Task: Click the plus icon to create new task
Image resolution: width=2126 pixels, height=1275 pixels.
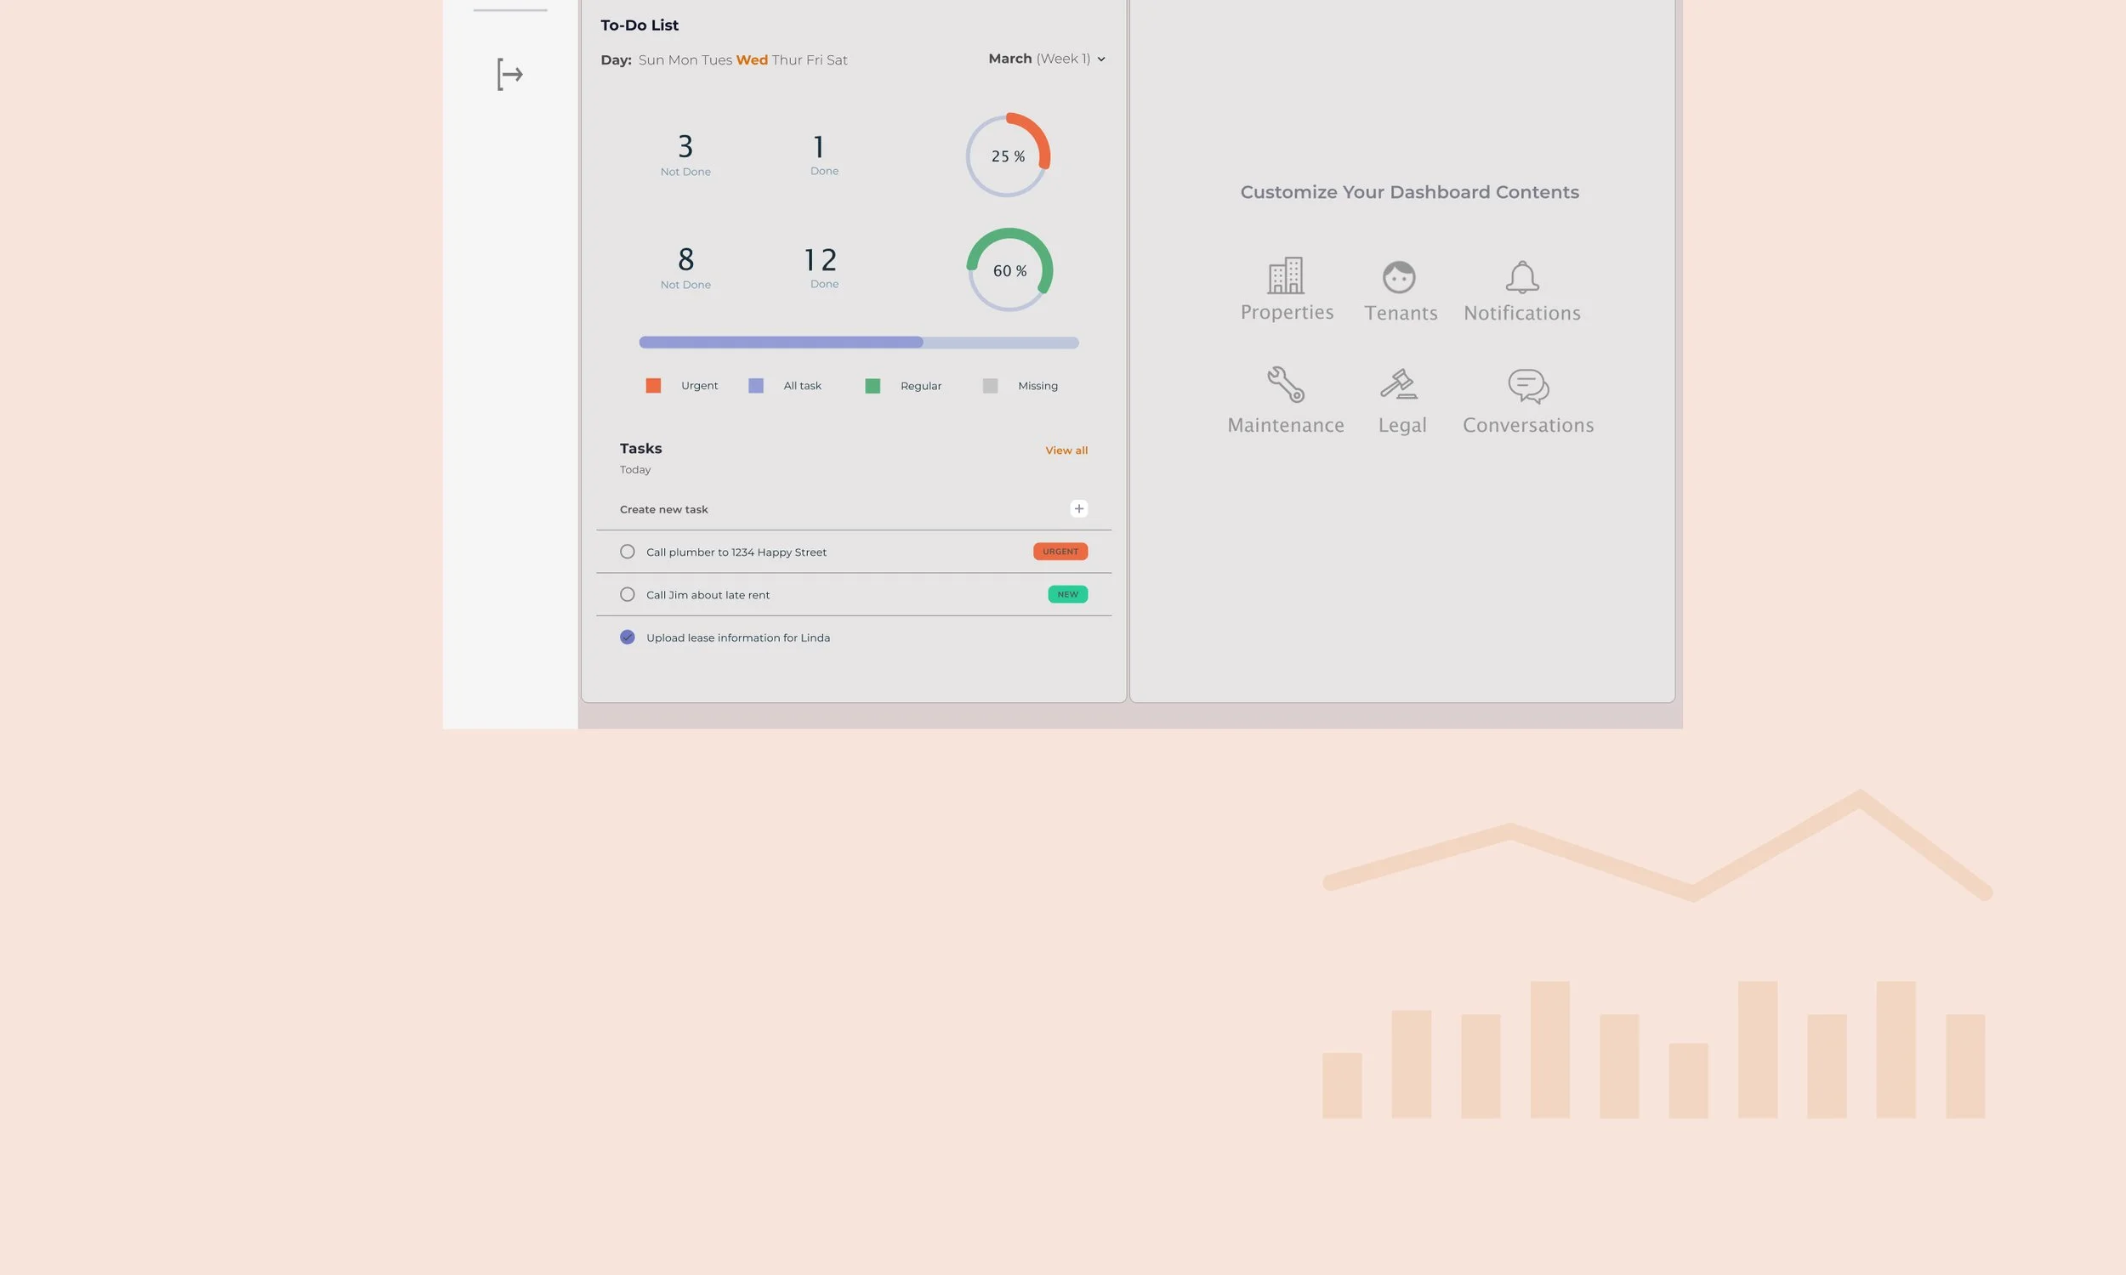Action: point(1078,507)
